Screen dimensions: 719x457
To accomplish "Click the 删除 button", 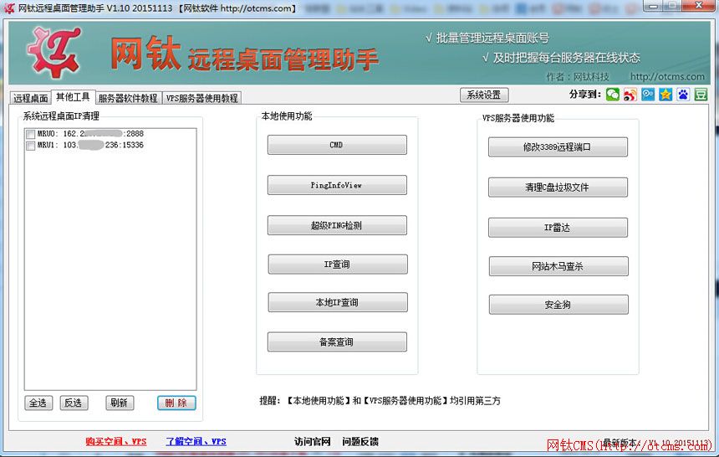I will [x=176, y=403].
